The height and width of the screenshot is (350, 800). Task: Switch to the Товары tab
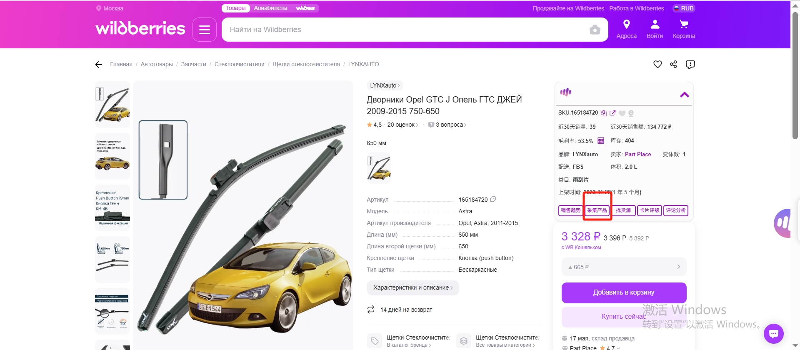pyautogui.click(x=235, y=8)
